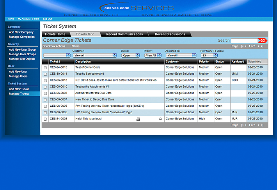Click first-page arrow in the bottom pager
This screenshot has width=277, height=190.
click(242, 125)
